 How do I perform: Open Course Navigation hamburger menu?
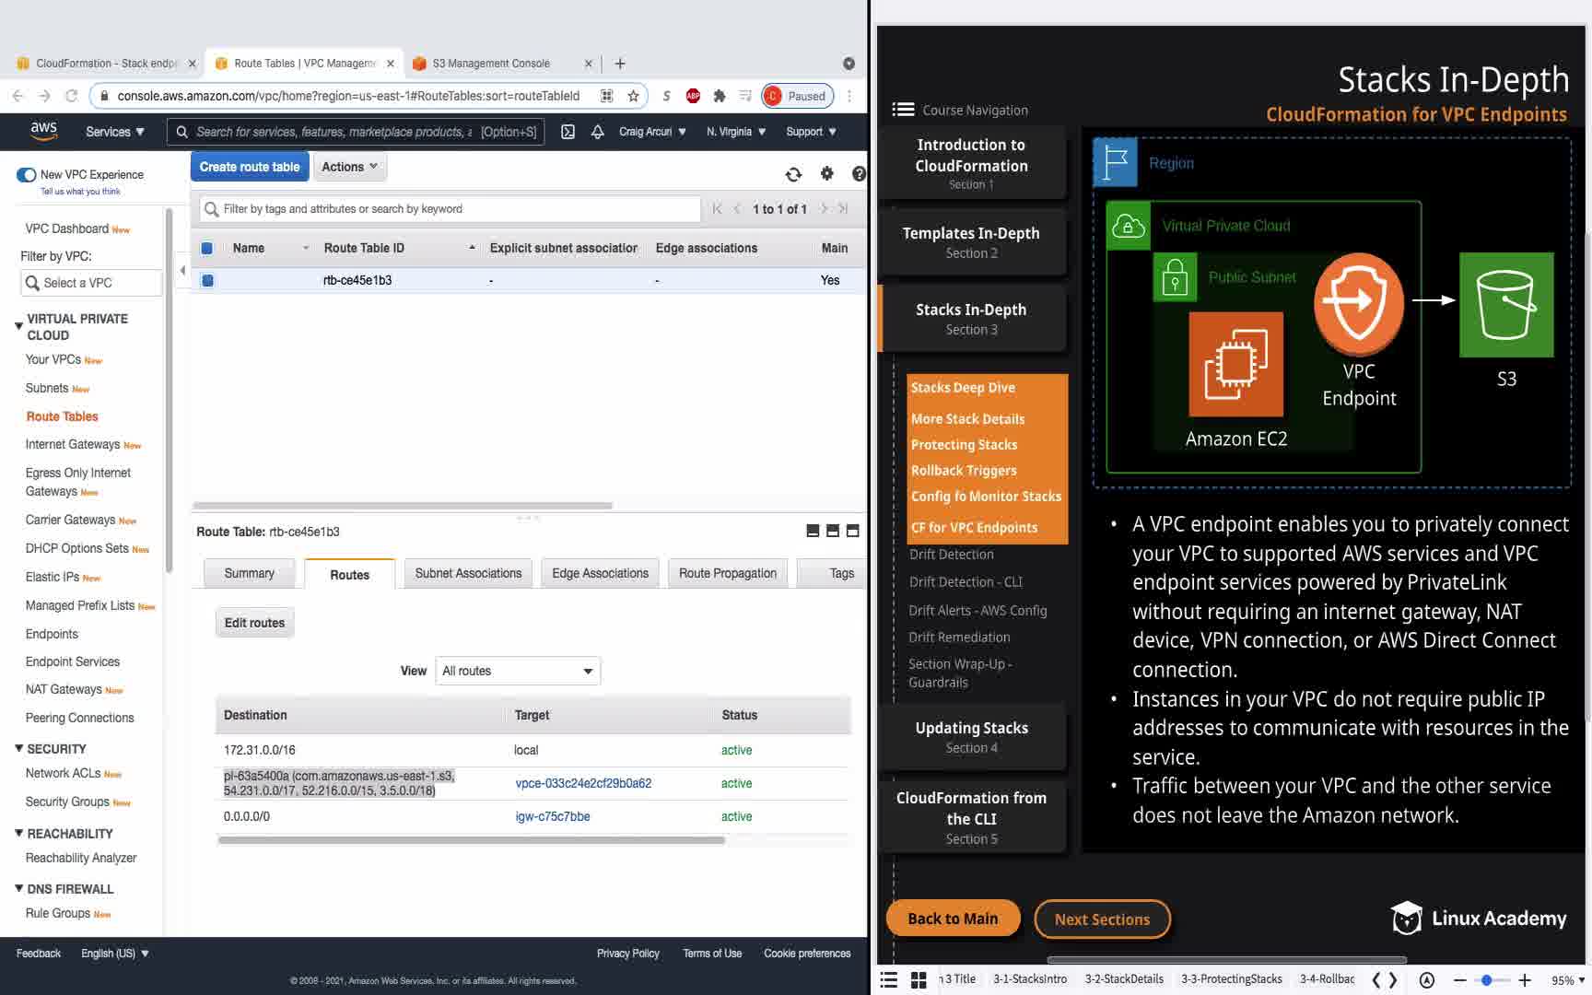pos(903,110)
